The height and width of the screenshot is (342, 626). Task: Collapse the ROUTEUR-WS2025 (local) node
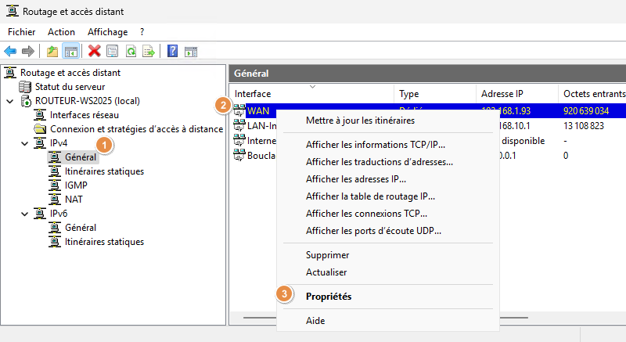pyautogui.click(x=10, y=102)
